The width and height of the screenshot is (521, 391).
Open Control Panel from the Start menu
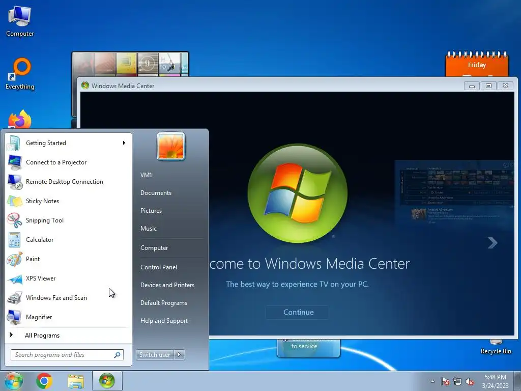click(159, 267)
